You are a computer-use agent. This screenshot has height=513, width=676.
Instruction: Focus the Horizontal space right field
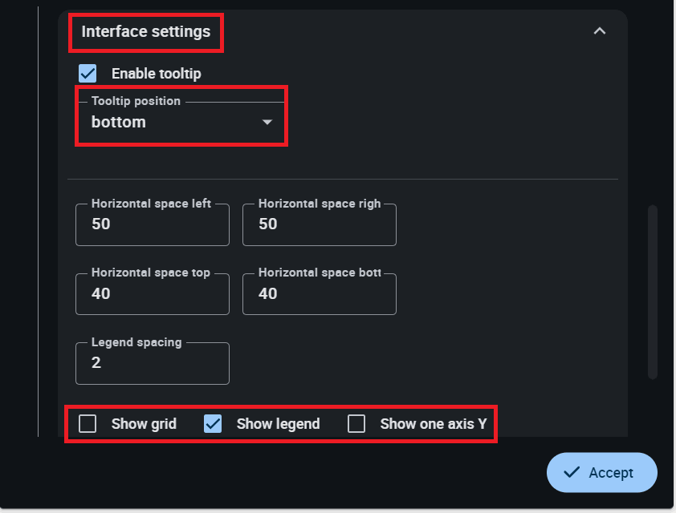tap(319, 224)
